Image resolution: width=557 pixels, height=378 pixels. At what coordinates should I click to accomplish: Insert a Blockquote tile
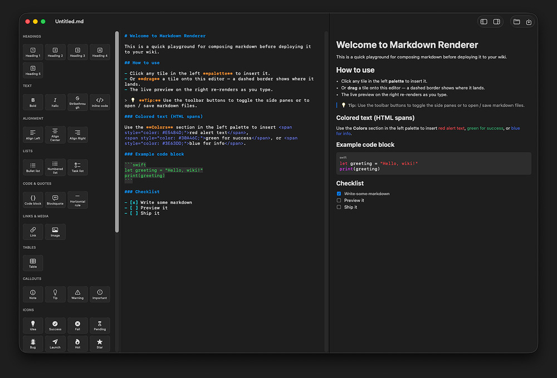55,200
